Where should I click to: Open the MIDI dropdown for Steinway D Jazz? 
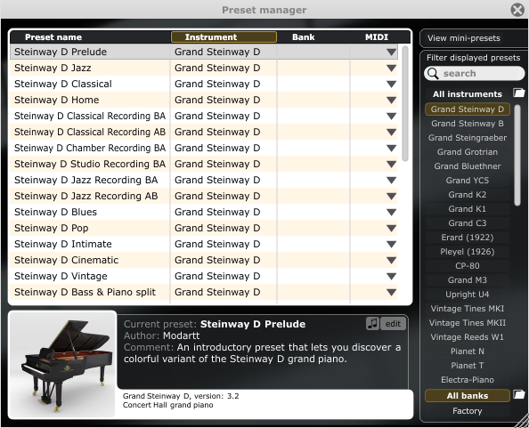[391, 69]
